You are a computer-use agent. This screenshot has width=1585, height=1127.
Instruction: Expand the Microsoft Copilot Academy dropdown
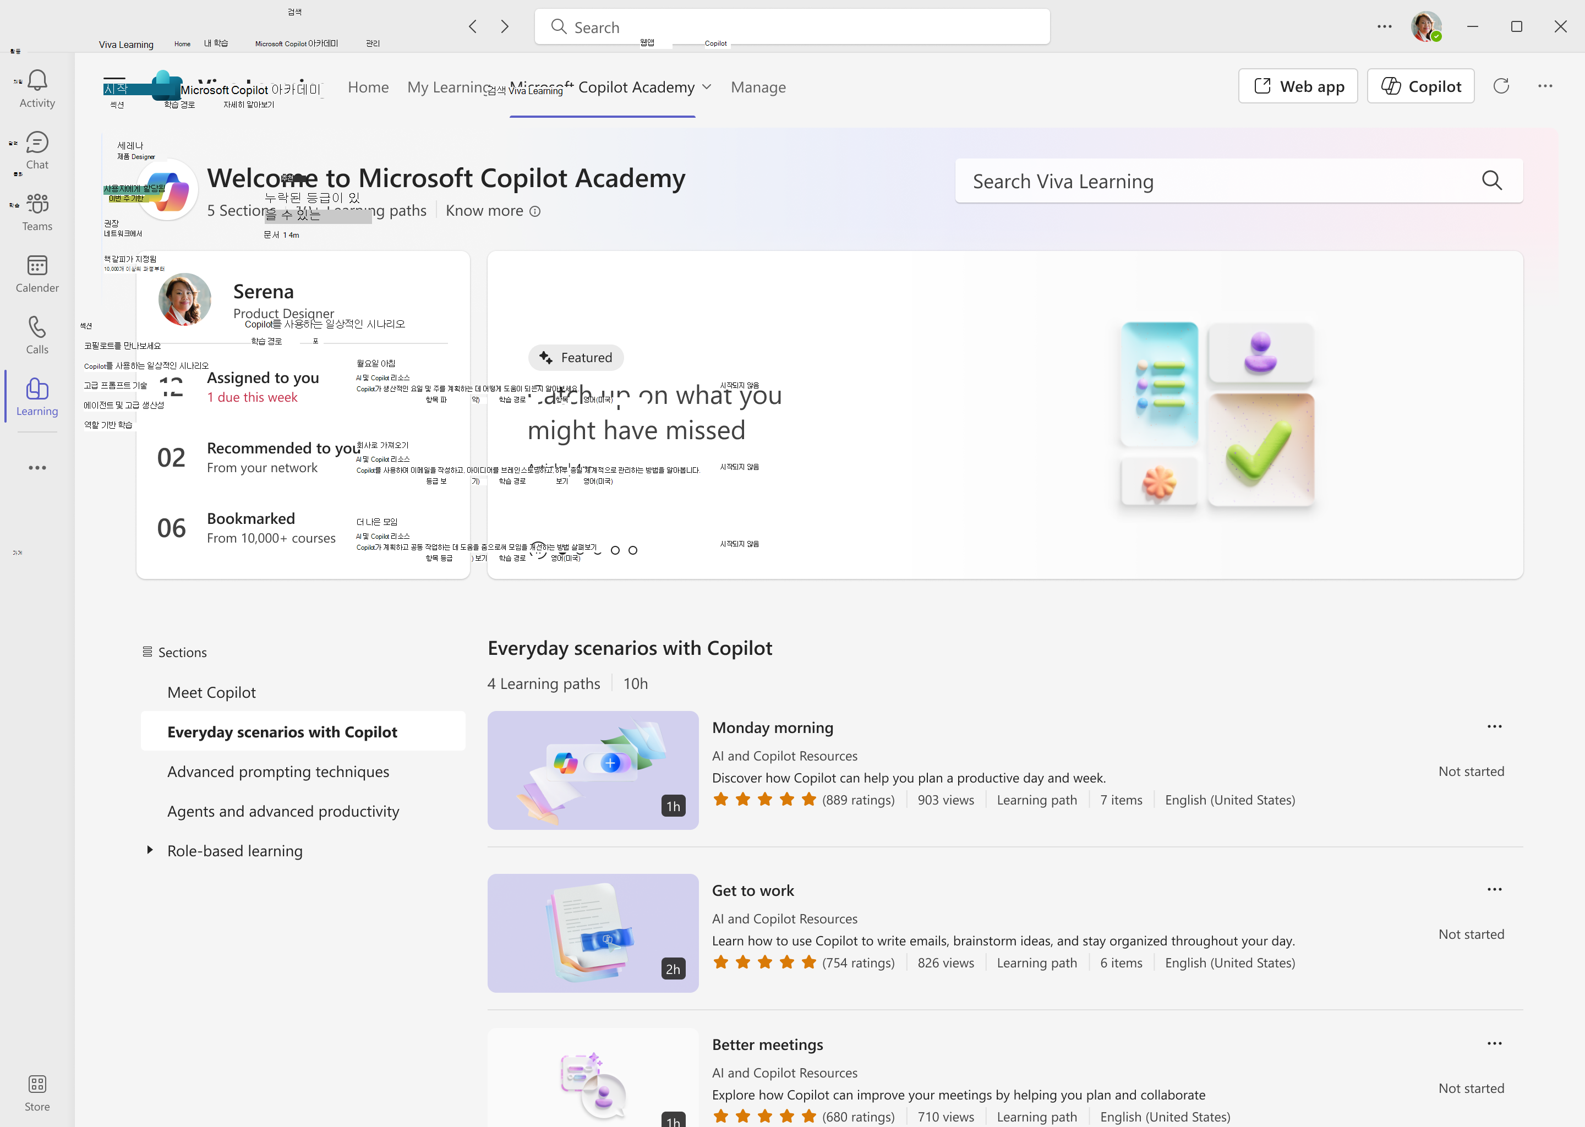pos(707,87)
